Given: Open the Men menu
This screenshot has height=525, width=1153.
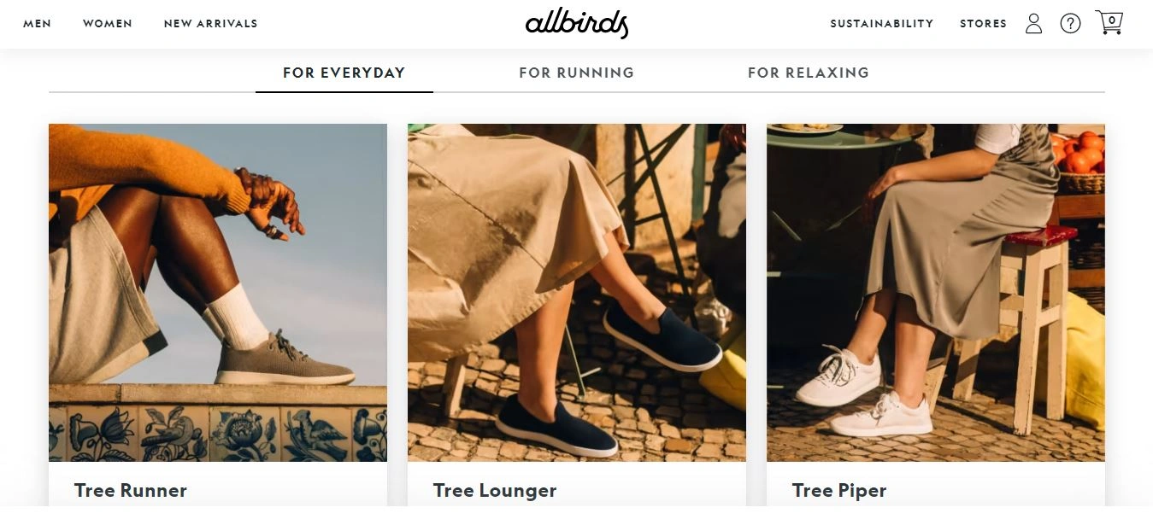Looking at the screenshot, I should pos(37,24).
